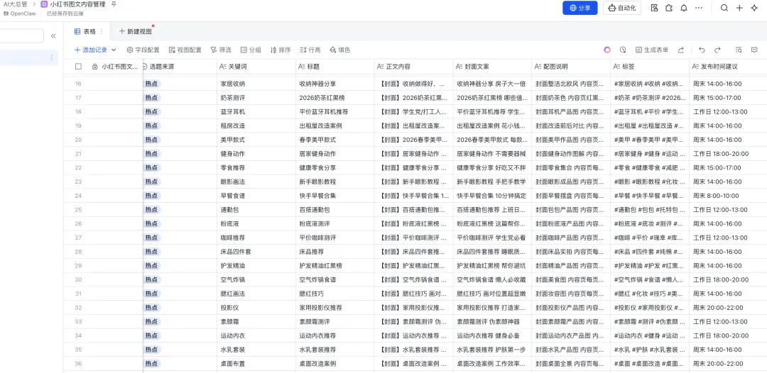Click the 添加记录 add record button

pyautogui.click(x=90, y=50)
